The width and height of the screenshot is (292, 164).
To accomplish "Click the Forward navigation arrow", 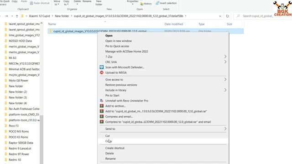I will (6, 16).
